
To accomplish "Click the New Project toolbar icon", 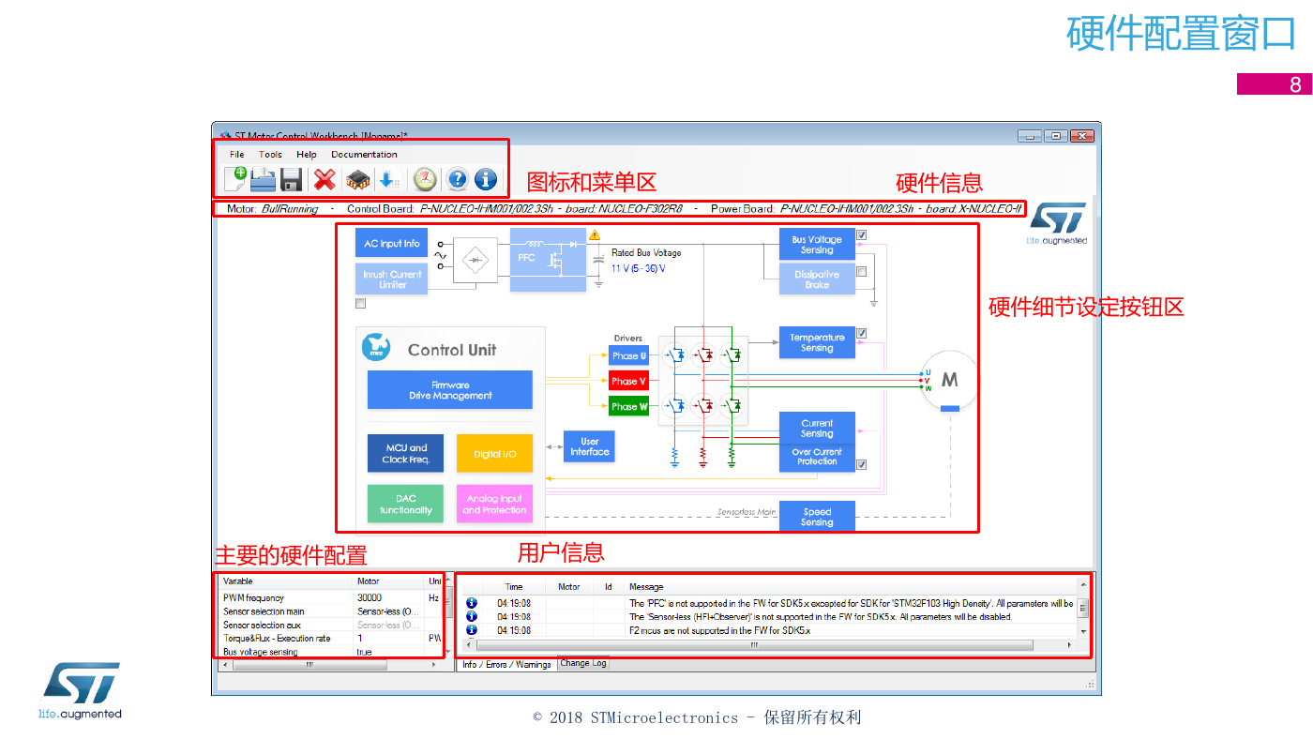I will (235, 178).
